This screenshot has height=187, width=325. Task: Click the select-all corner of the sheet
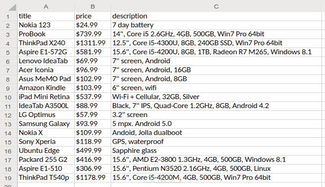pos(8,7)
